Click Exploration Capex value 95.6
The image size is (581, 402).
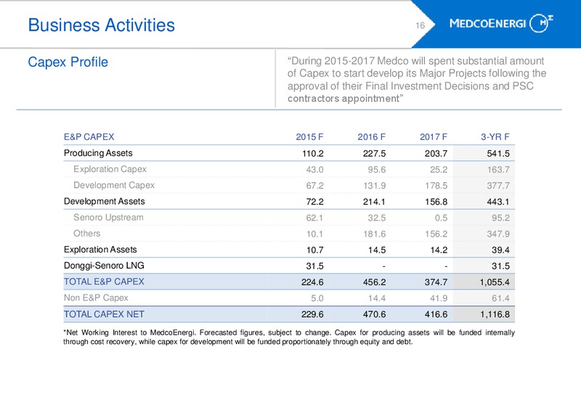click(376, 170)
